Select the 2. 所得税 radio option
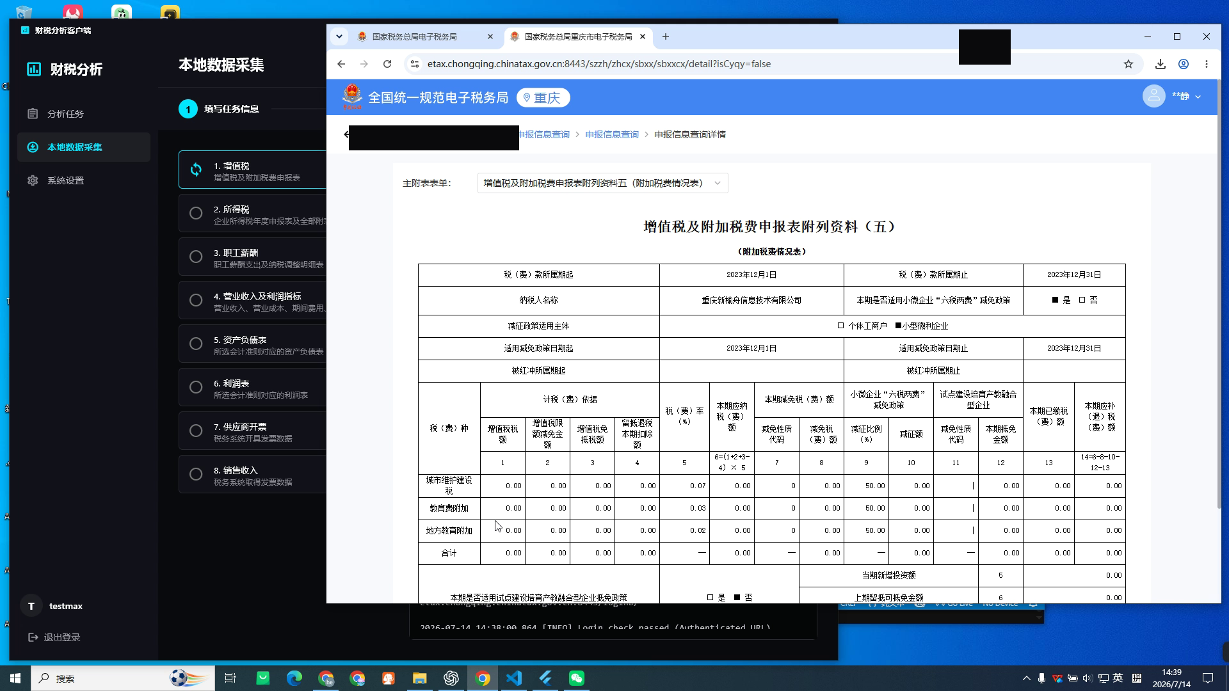Image resolution: width=1229 pixels, height=691 pixels. (x=196, y=213)
